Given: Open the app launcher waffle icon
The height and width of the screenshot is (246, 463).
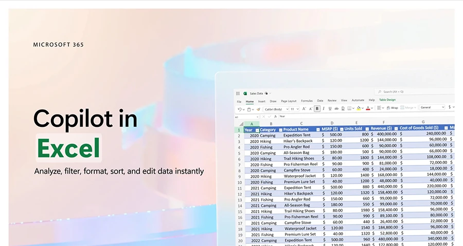Looking at the screenshot, I should click(238, 93).
